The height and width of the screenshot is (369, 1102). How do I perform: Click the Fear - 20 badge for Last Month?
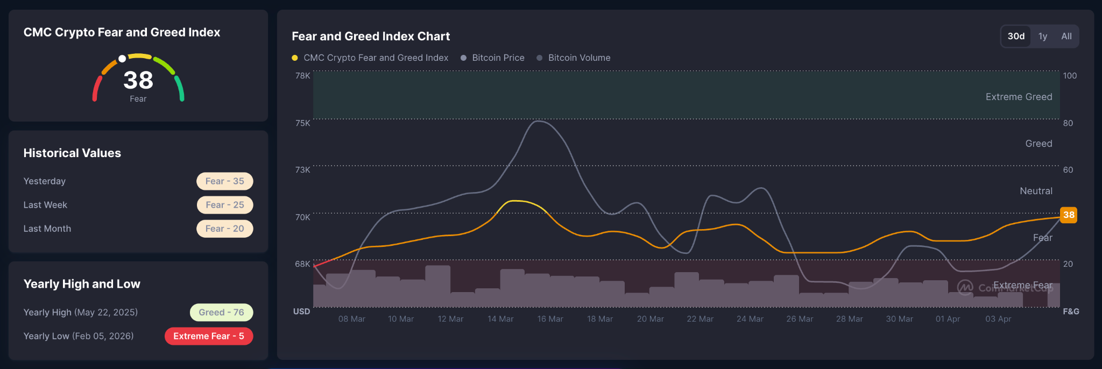[x=224, y=229]
